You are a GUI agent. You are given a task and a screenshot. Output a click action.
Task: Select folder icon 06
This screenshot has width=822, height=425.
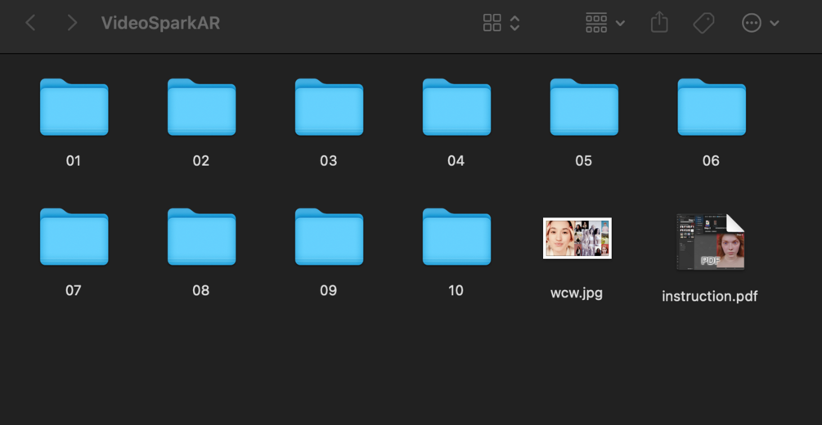(712, 107)
